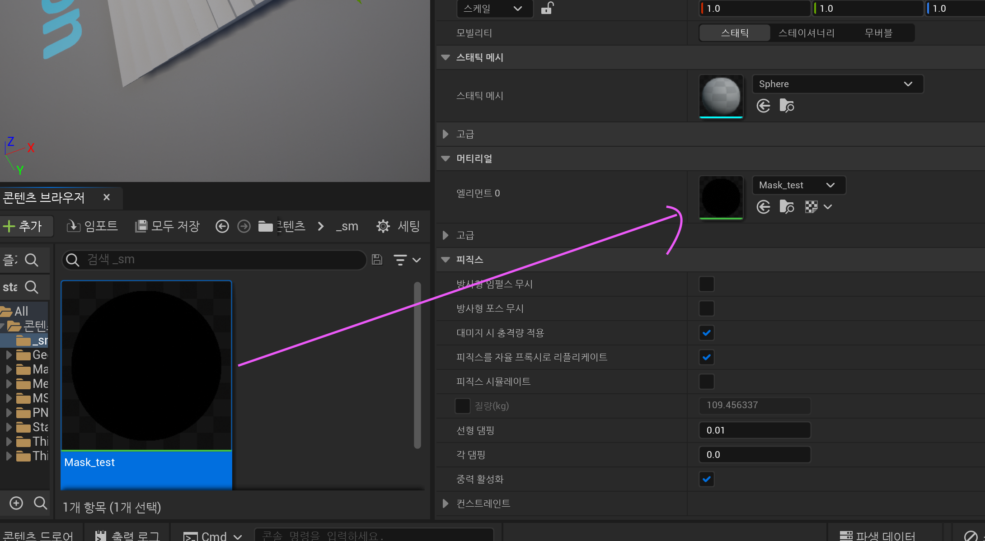Set mobility to 무버블

pyautogui.click(x=878, y=33)
